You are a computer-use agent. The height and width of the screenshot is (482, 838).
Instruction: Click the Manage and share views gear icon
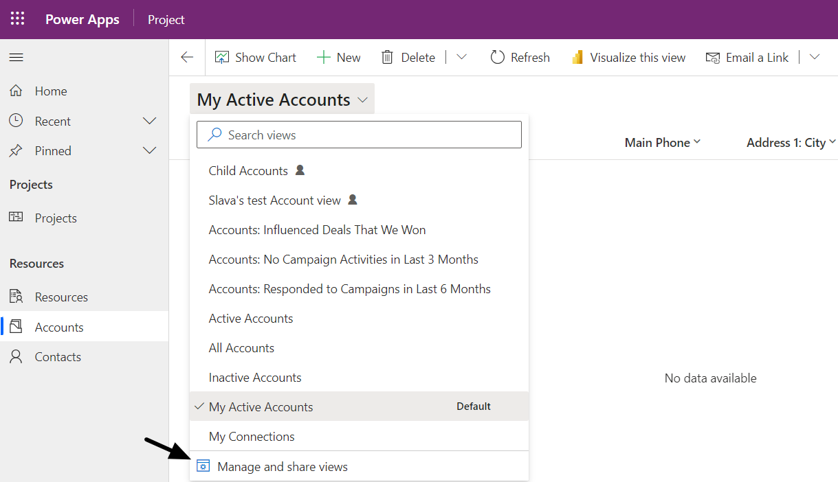pyautogui.click(x=203, y=466)
